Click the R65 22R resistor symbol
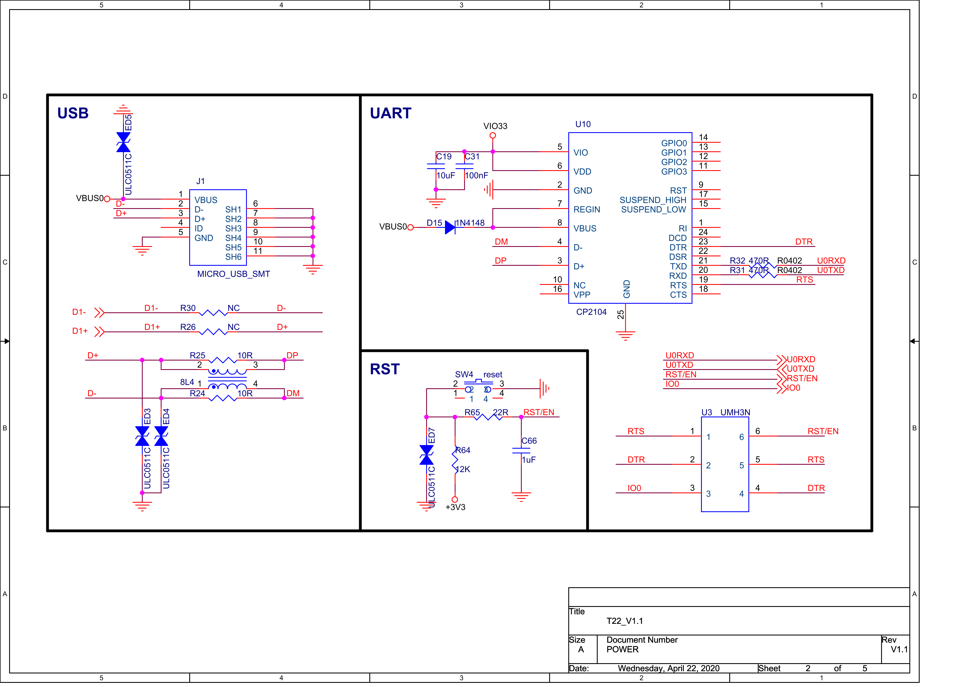The image size is (972, 687). click(x=488, y=417)
